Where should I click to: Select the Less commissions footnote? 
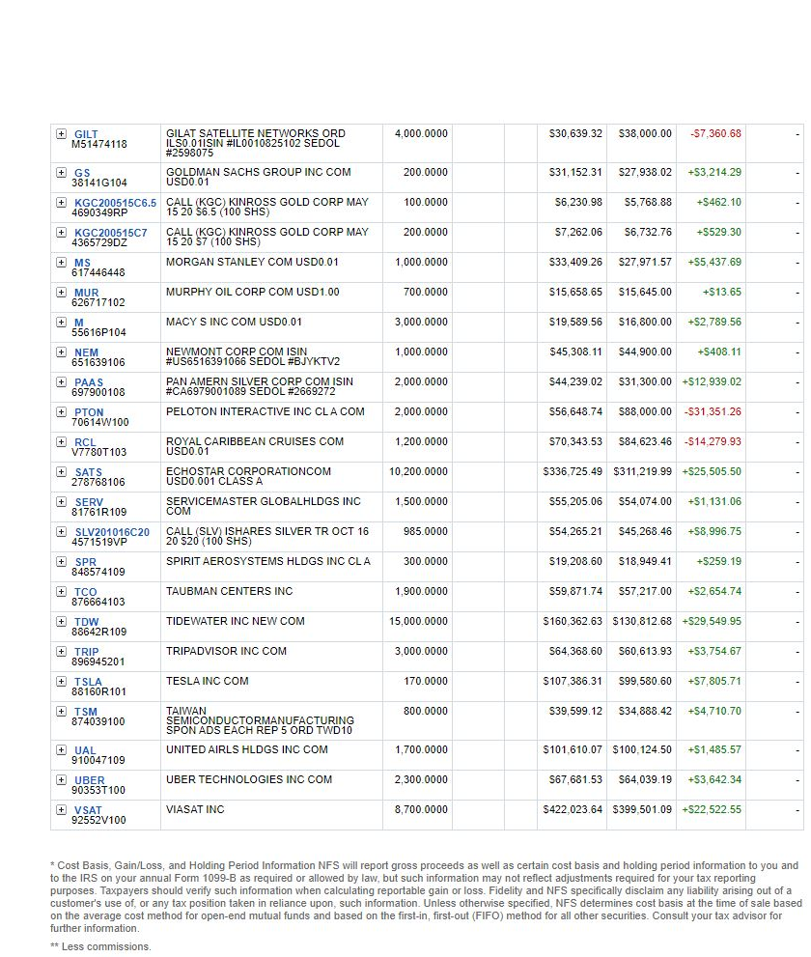click(100, 946)
